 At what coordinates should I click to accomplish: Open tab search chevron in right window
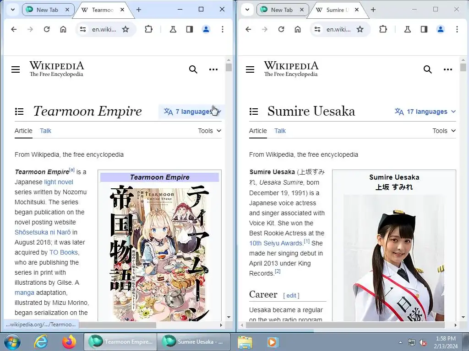pos(247,10)
